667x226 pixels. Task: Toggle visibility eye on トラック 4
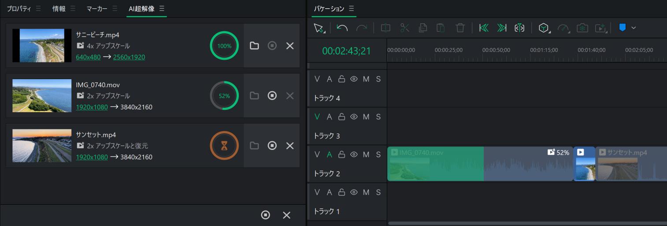[x=353, y=79]
